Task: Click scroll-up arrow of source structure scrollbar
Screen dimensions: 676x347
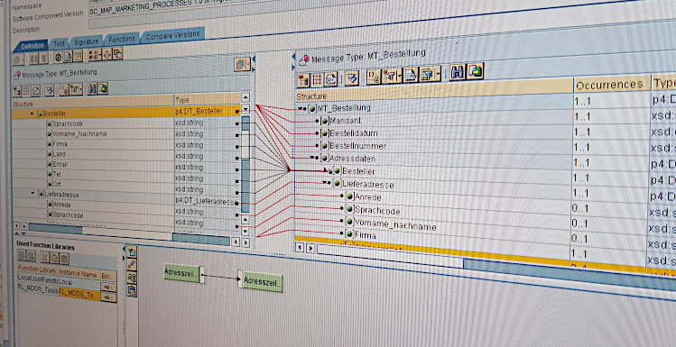Action: pos(245,97)
